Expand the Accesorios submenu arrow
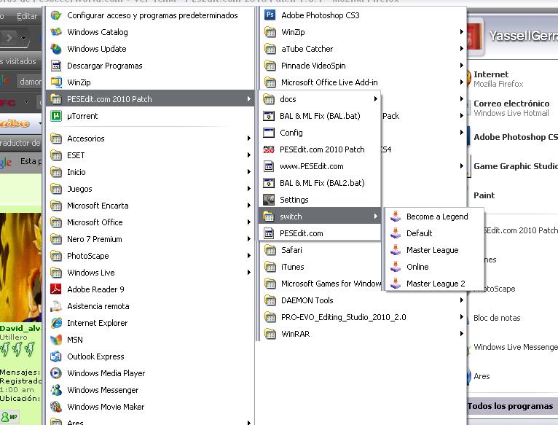The width and height of the screenshot is (558, 425). 249,139
